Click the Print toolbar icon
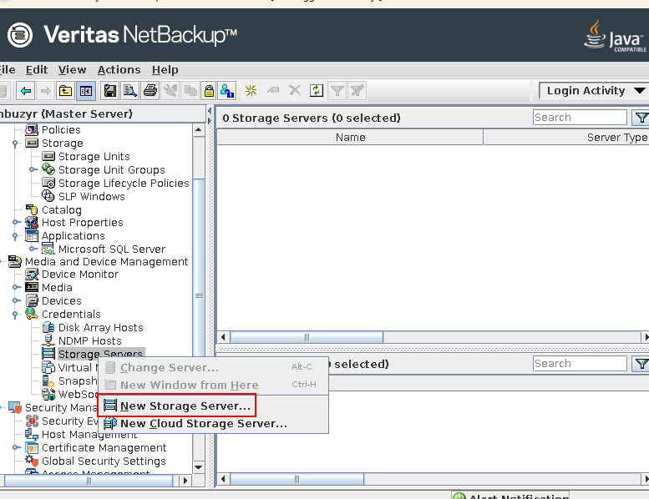 pyautogui.click(x=150, y=91)
